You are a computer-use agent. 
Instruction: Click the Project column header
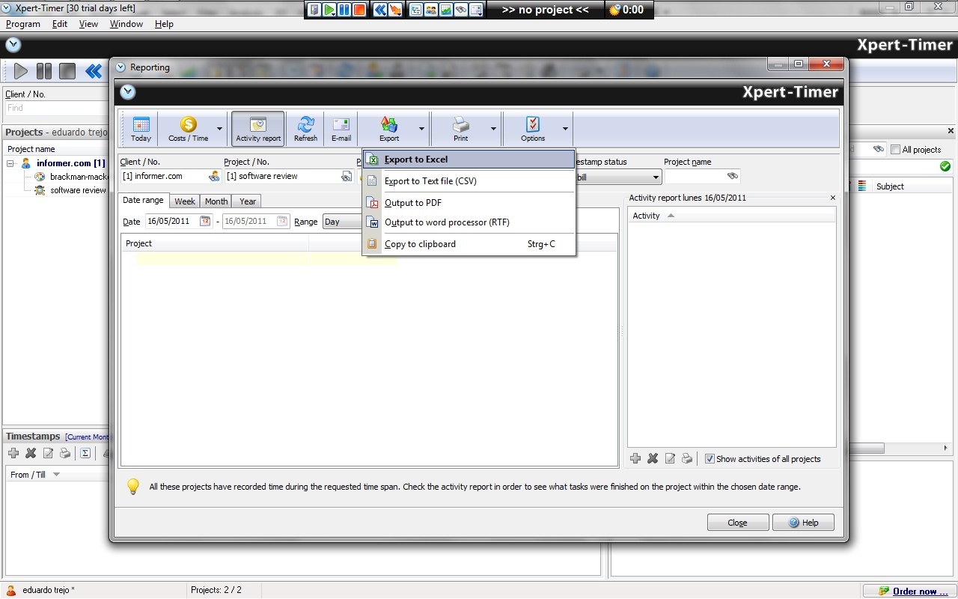(215, 243)
